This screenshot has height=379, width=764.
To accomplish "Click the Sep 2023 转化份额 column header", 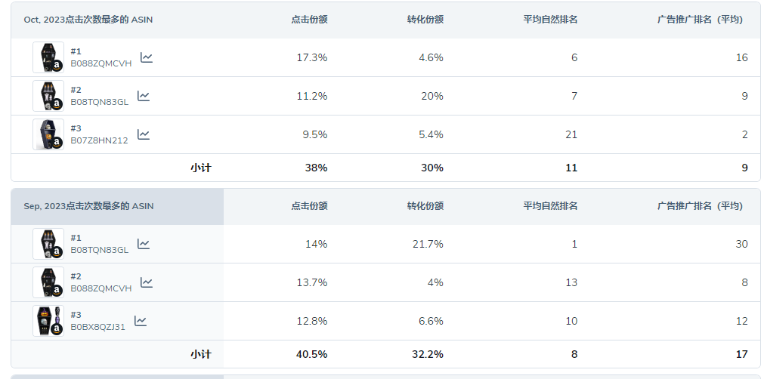I will [x=425, y=206].
